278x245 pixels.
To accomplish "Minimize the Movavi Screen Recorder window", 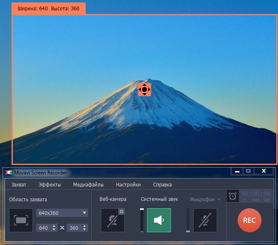I will coord(237,171).
